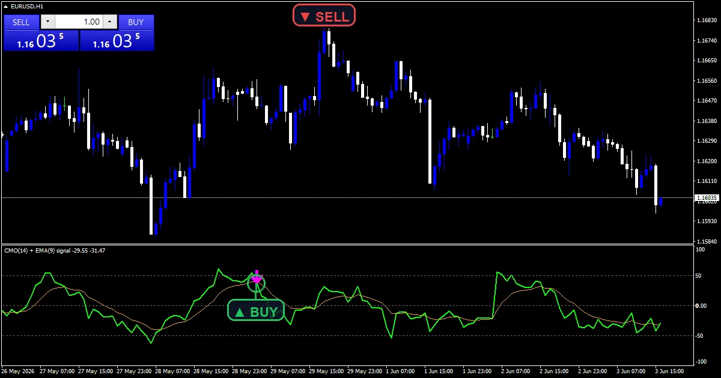Click the 29 May 23:00 time label
Screen dimensions: 721x378
pos(364,371)
